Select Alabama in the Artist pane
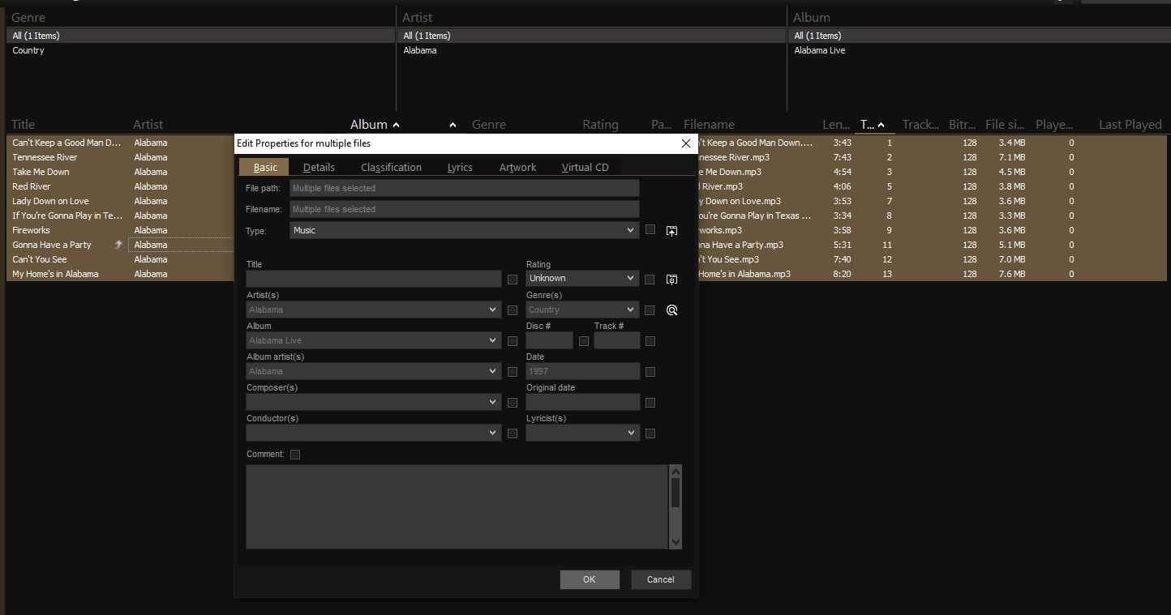The height and width of the screenshot is (615, 1171). coord(420,50)
